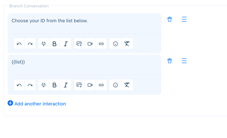Toggle bold in the first message editor

55,44
